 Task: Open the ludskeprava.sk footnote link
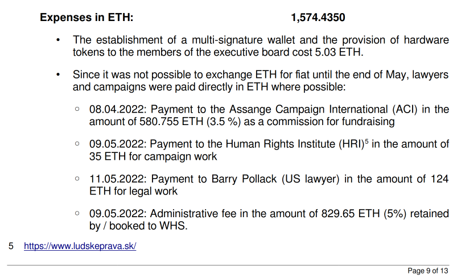(x=80, y=247)
